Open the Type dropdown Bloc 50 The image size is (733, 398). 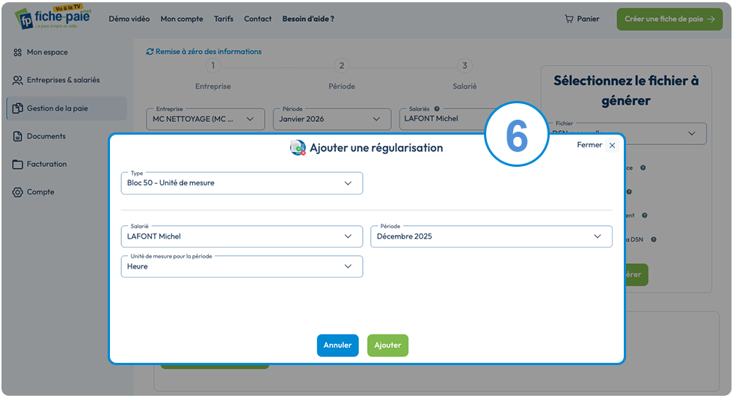click(x=242, y=183)
